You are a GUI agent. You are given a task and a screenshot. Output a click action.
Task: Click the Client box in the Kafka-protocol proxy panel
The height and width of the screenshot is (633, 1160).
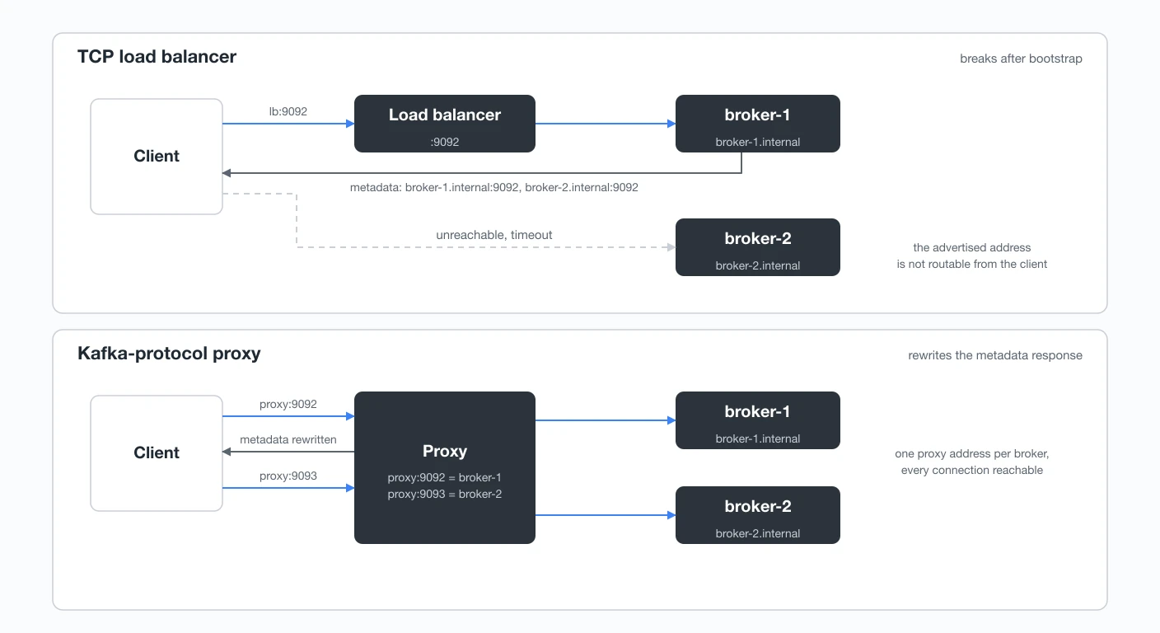coord(157,453)
